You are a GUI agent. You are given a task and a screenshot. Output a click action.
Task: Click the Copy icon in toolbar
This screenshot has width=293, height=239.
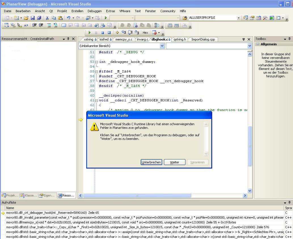coord(54,18)
